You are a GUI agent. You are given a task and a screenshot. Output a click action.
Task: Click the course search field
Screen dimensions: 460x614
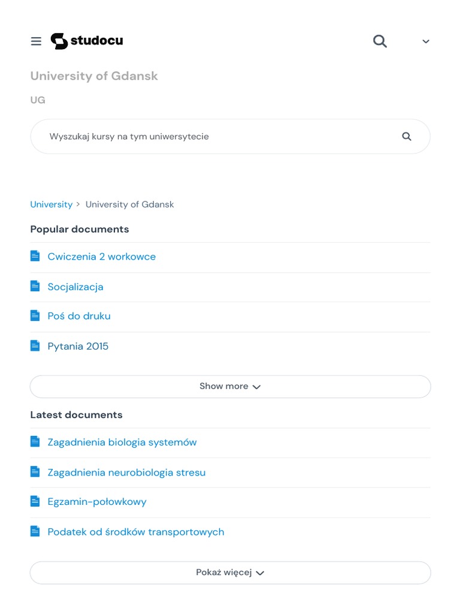pos(216,137)
